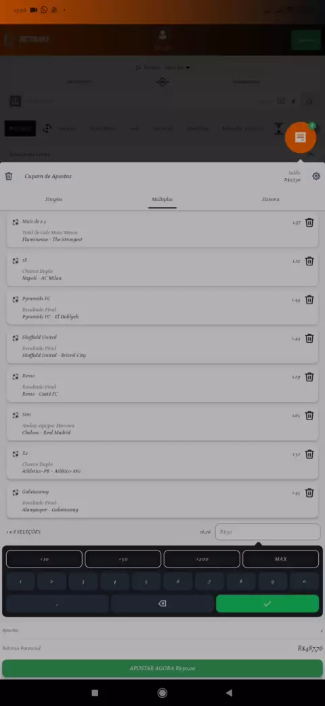
Task: Delete the Pyramids FC selection
Action: [x=309, y=300]
